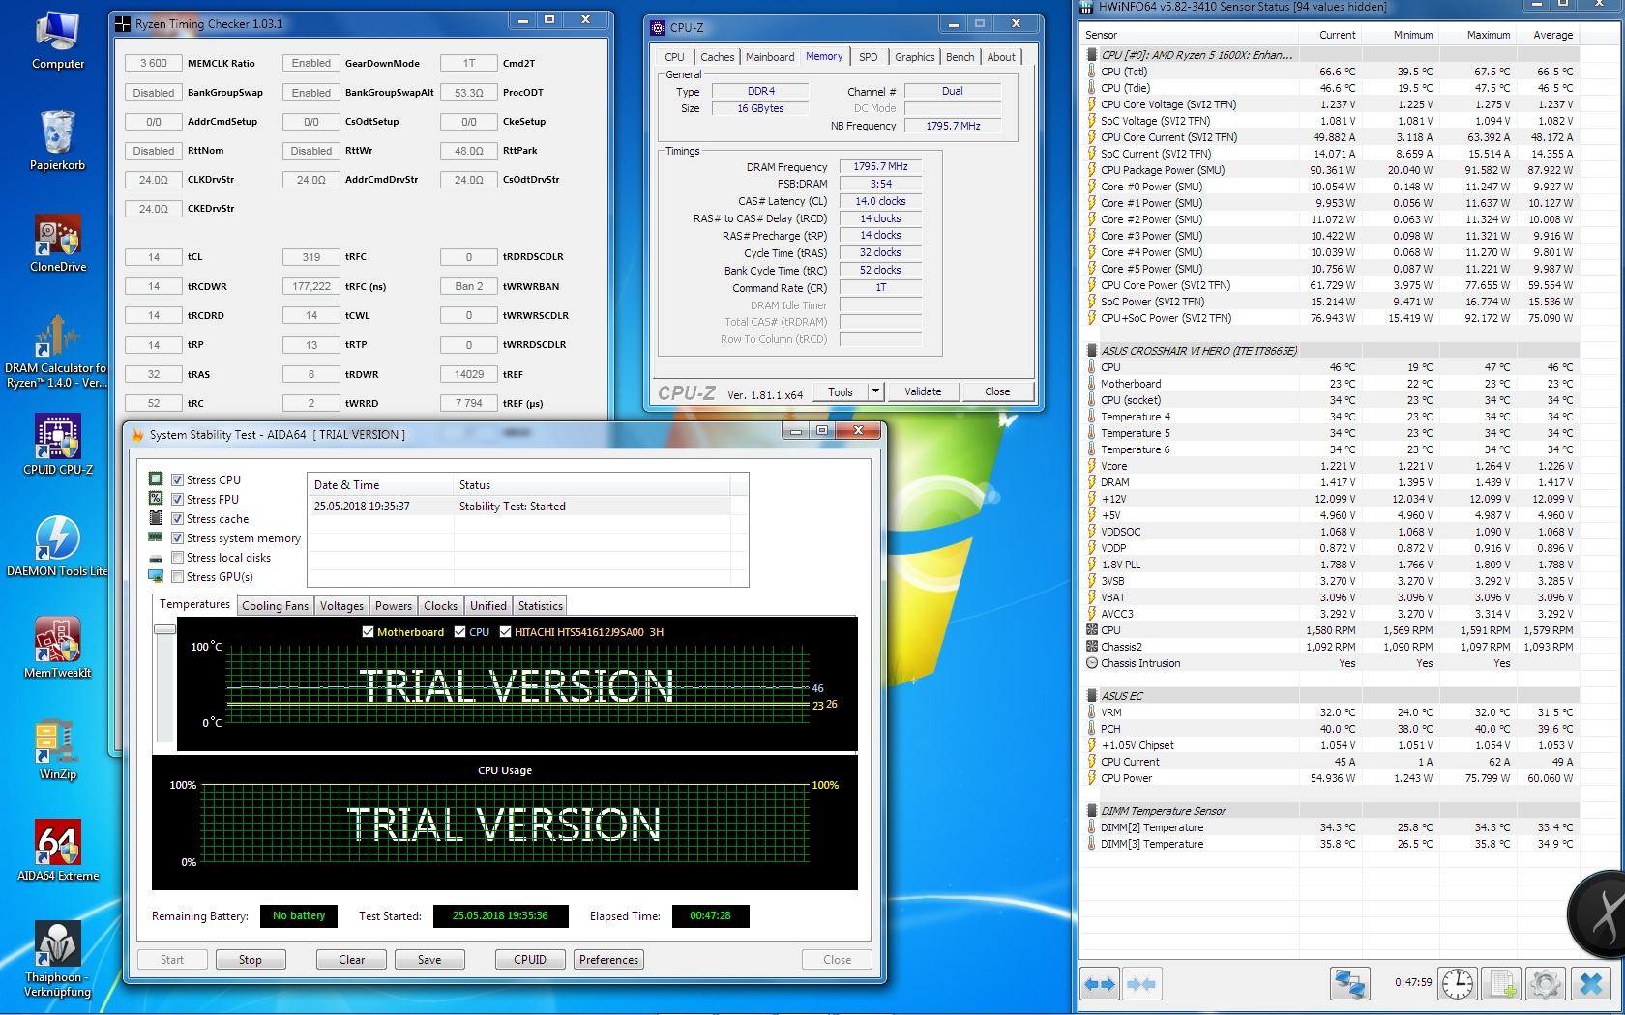Viewport: 1625px width, 1015px height.
Task: Open Preferences in AIDA64
Action: click(608, 960)
